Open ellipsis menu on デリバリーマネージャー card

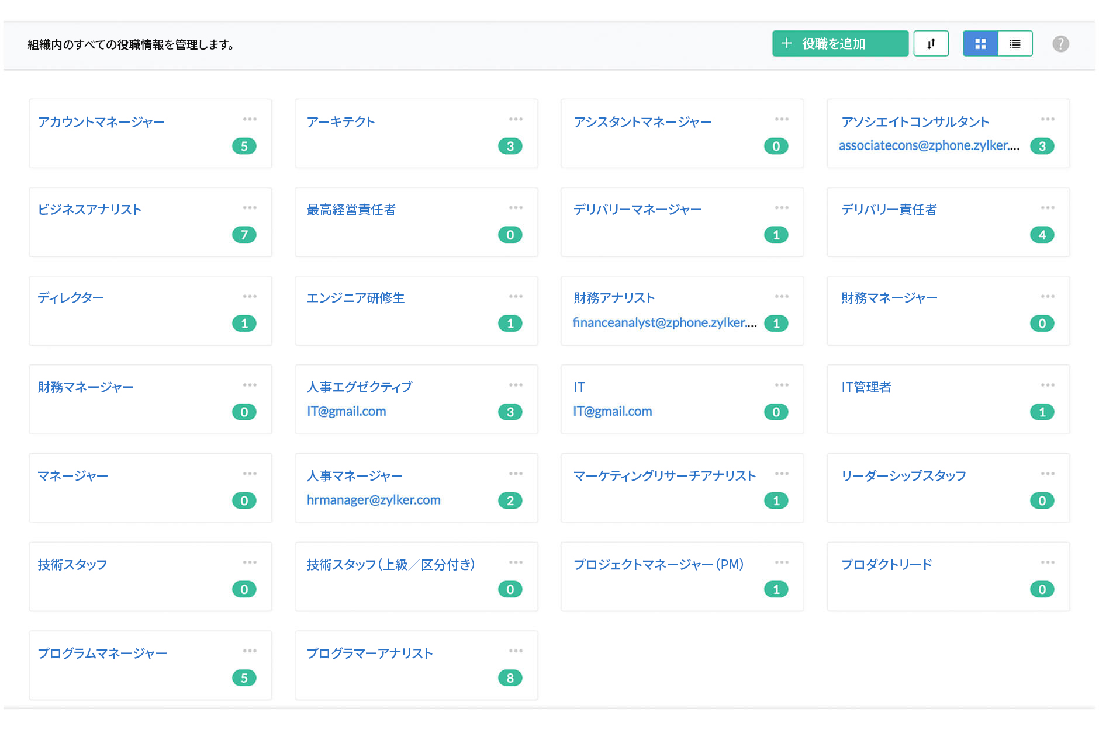click(x=782, y=208)
